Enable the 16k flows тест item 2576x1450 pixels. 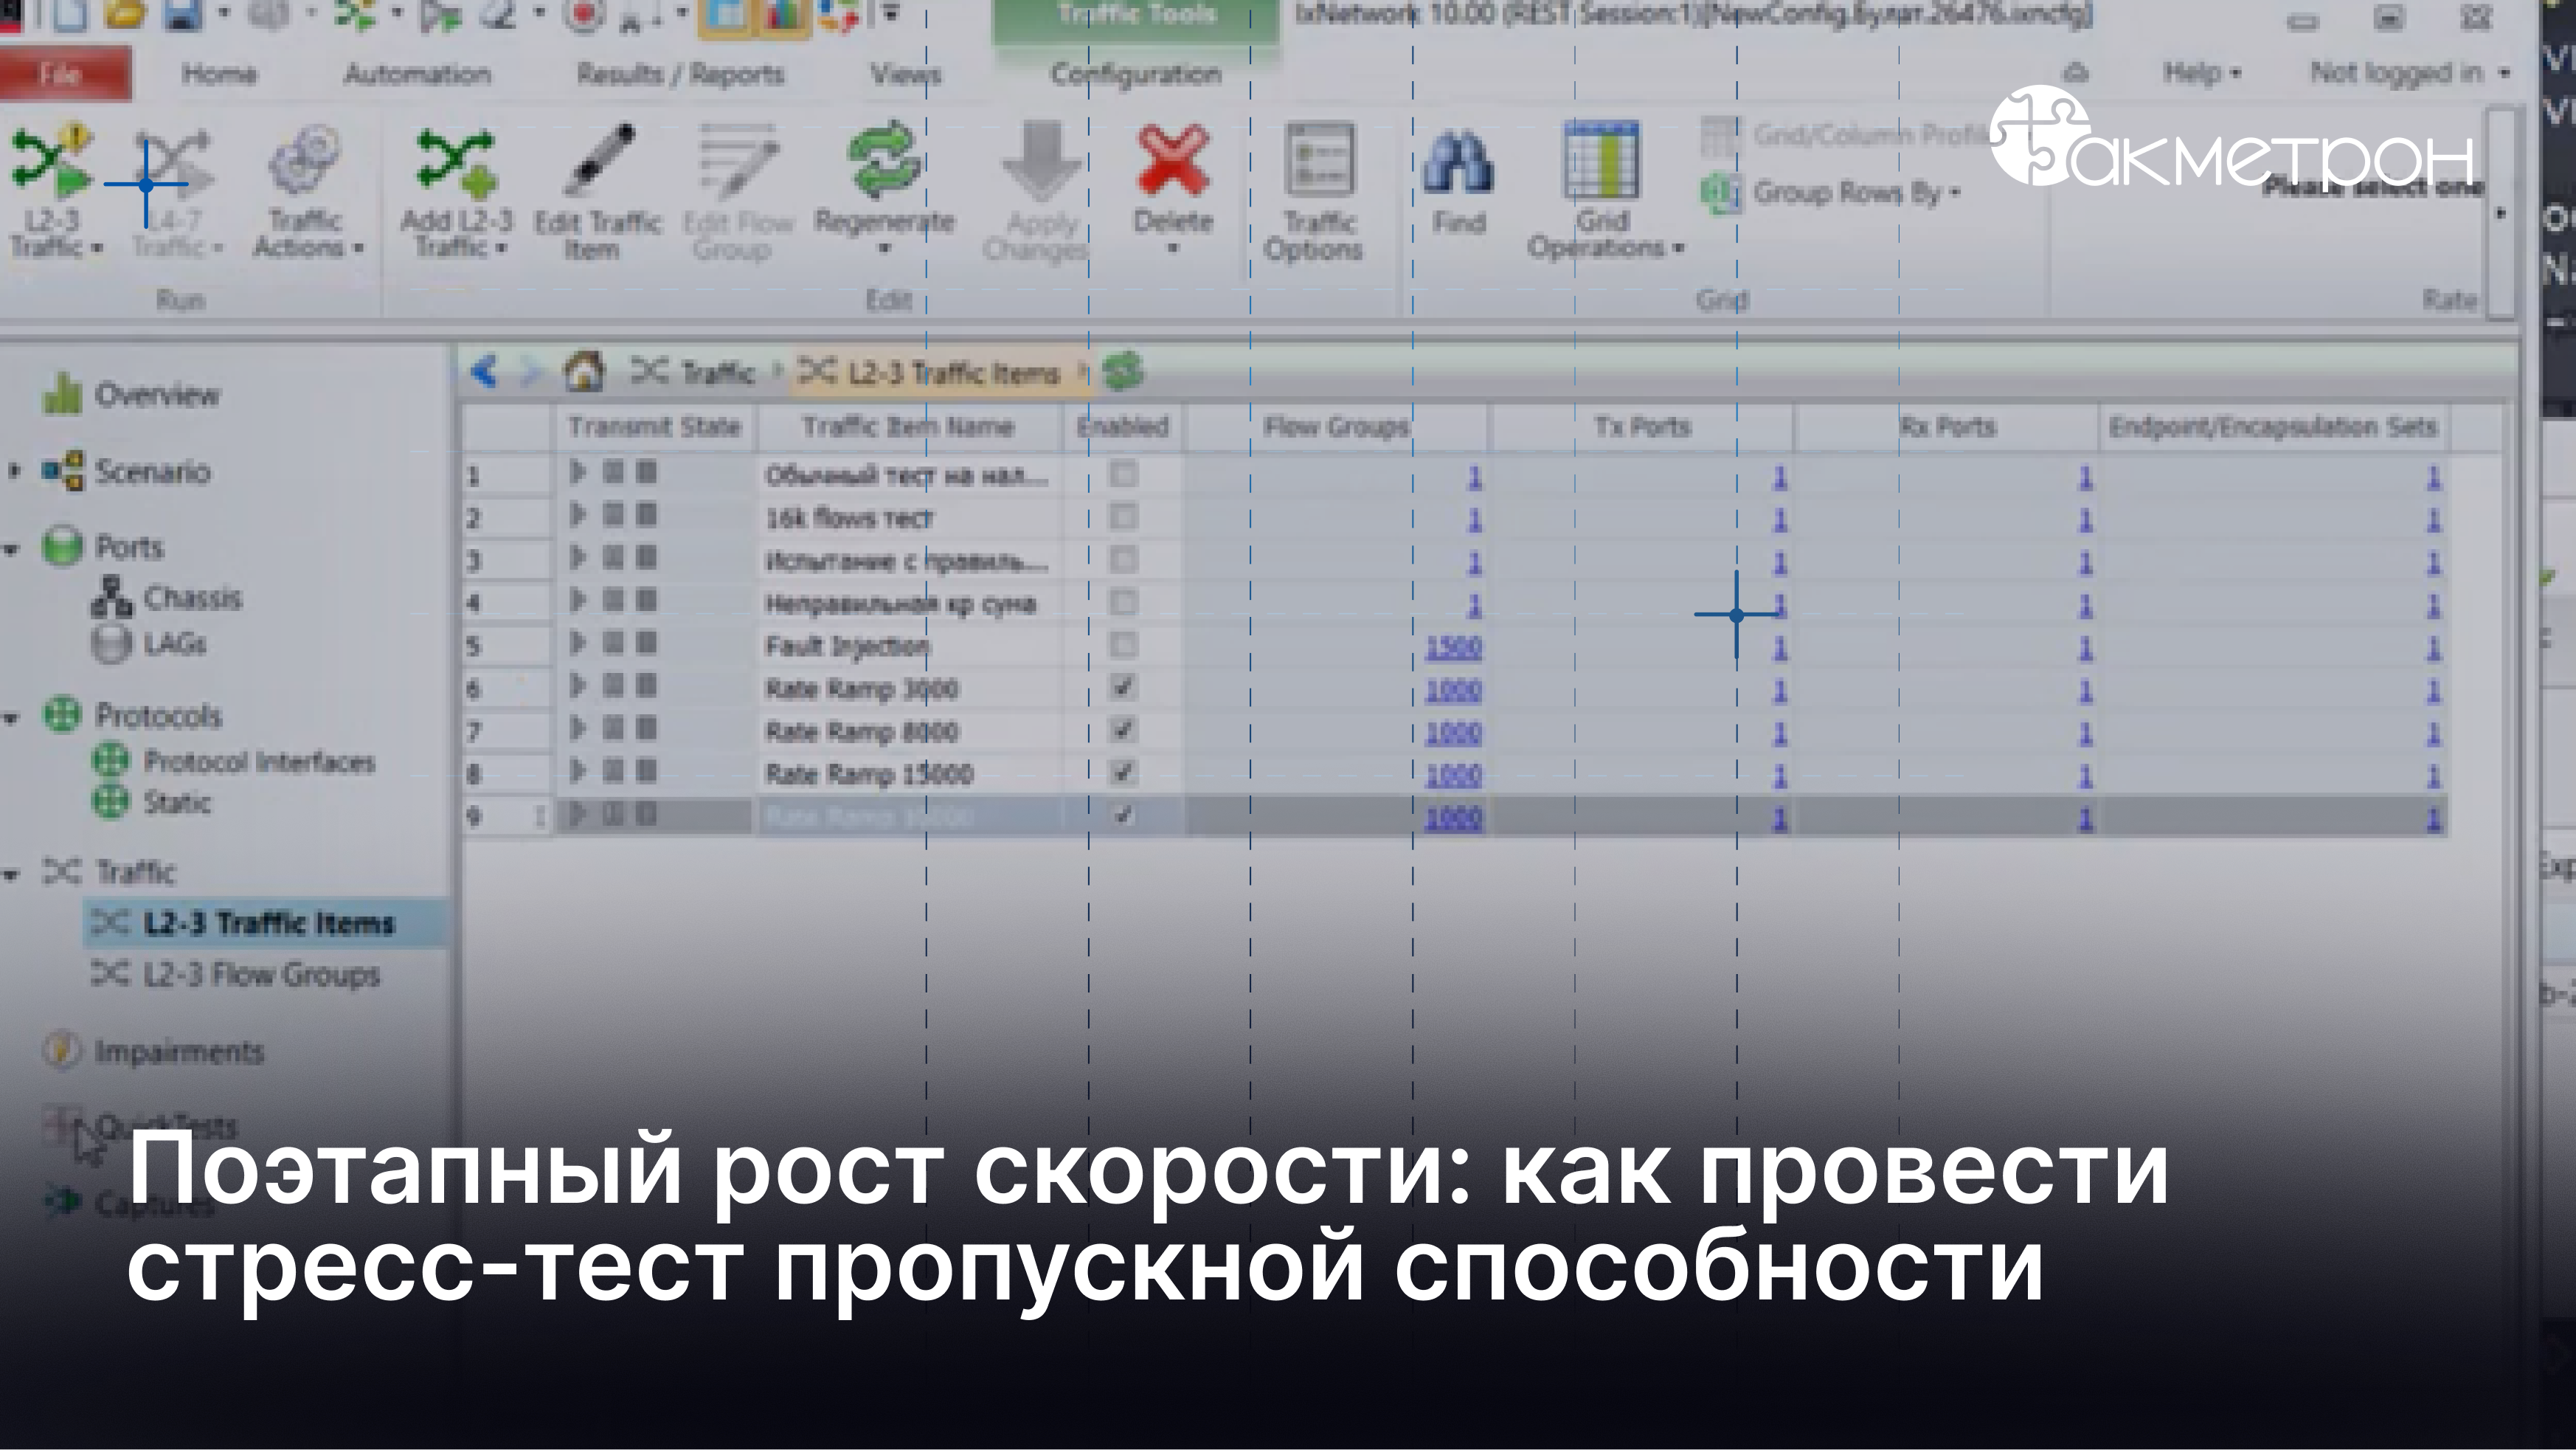(1123, 516)
